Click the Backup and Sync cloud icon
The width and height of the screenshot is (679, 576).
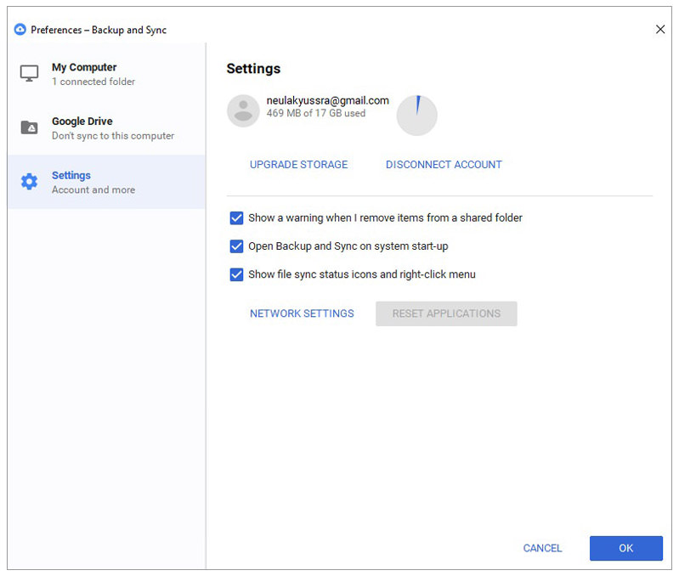point(20,30)
